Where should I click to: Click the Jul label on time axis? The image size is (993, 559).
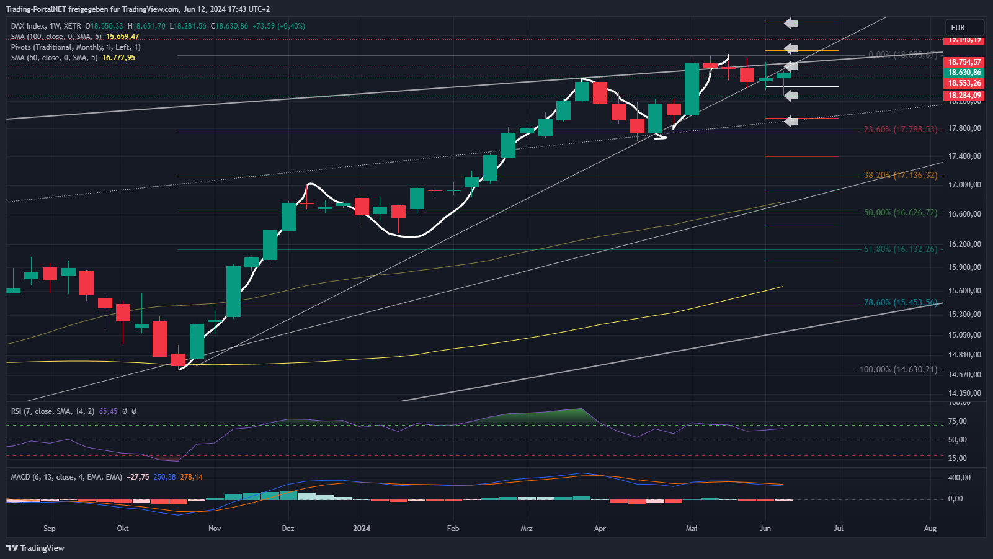(x=839, y=529)
